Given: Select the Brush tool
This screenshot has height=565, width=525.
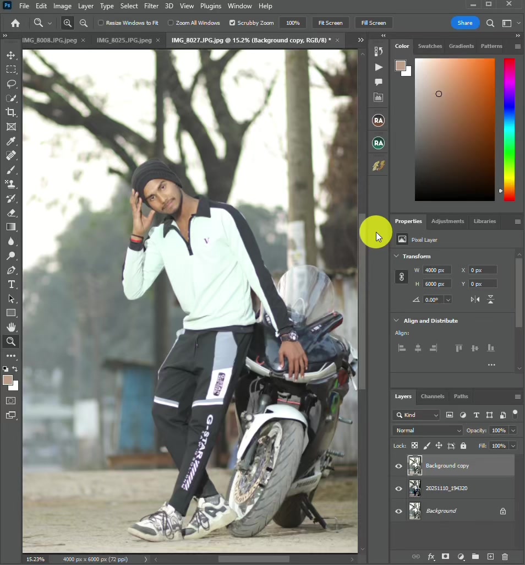Looking at the screenshot, I should click(x=11, y=170).
